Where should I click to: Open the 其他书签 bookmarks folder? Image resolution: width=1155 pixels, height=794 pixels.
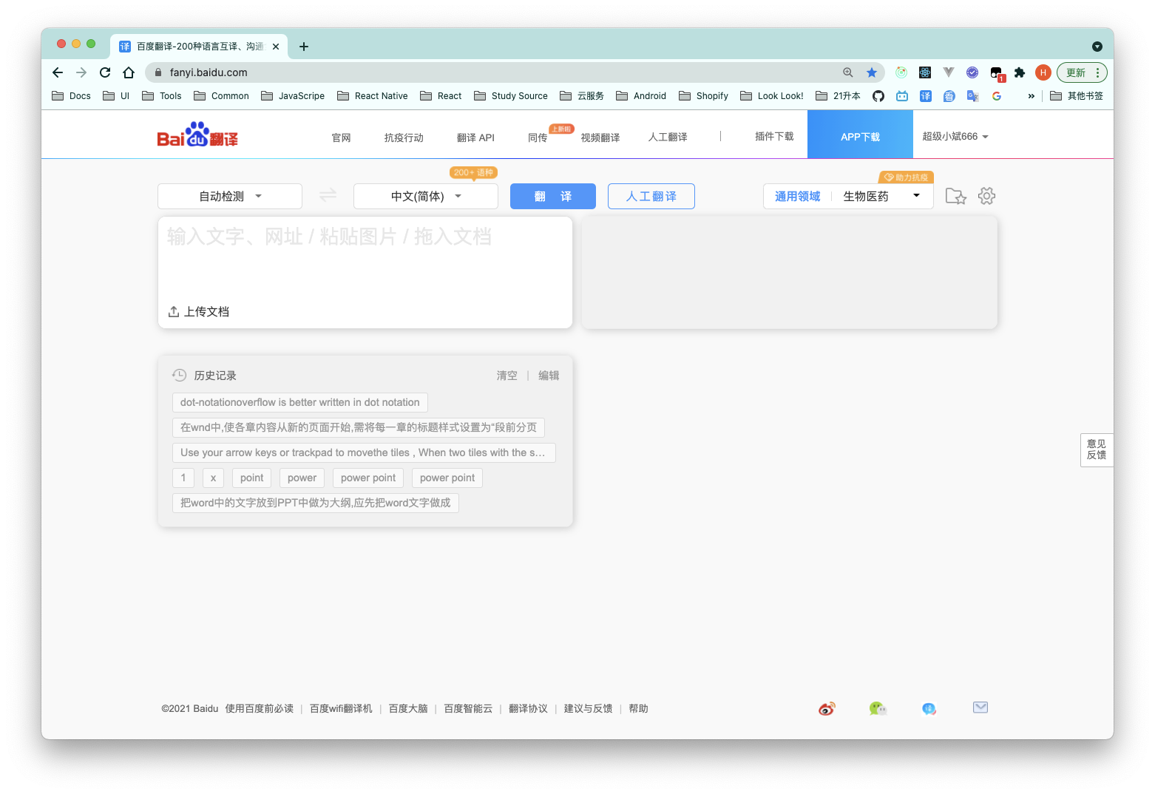coord(1077,96)
